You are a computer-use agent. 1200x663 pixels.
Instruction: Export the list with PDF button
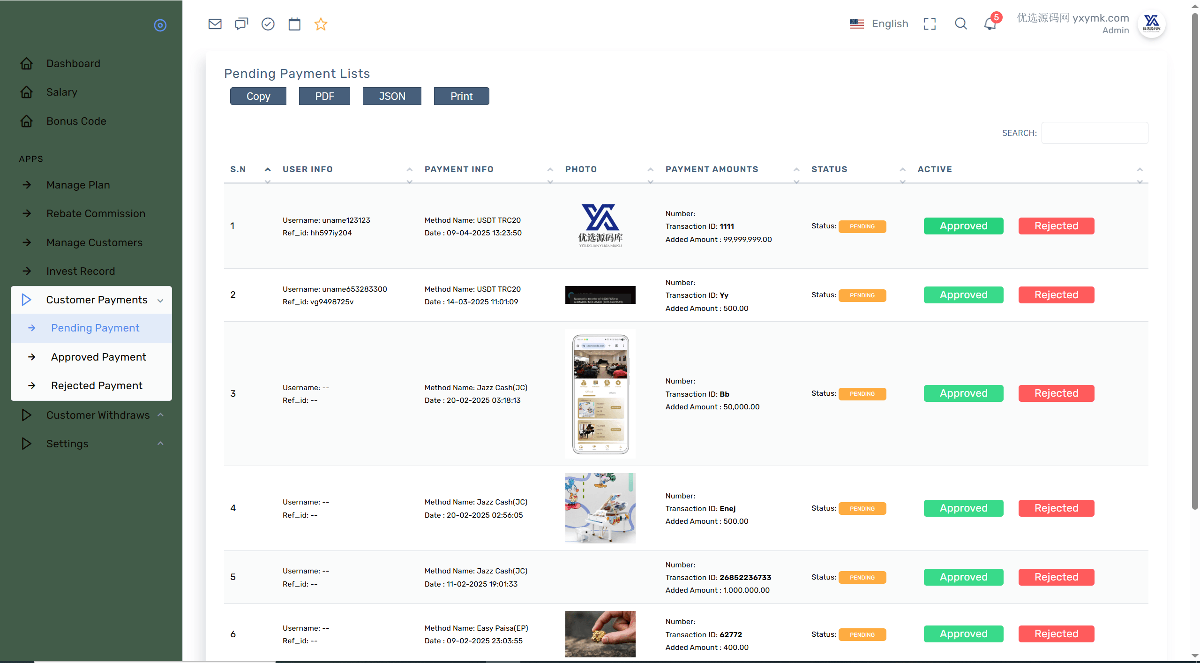(x=324, y=96)
